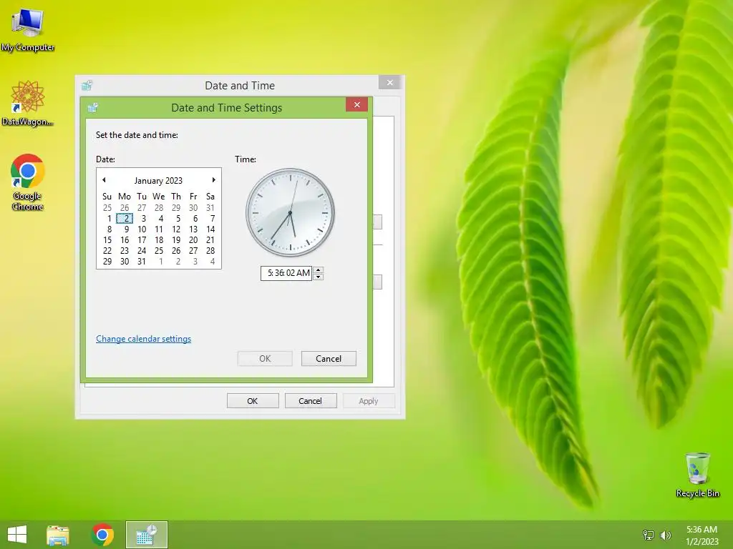
Task: Select January 8 in the calendar
Action: coord(107,229)
